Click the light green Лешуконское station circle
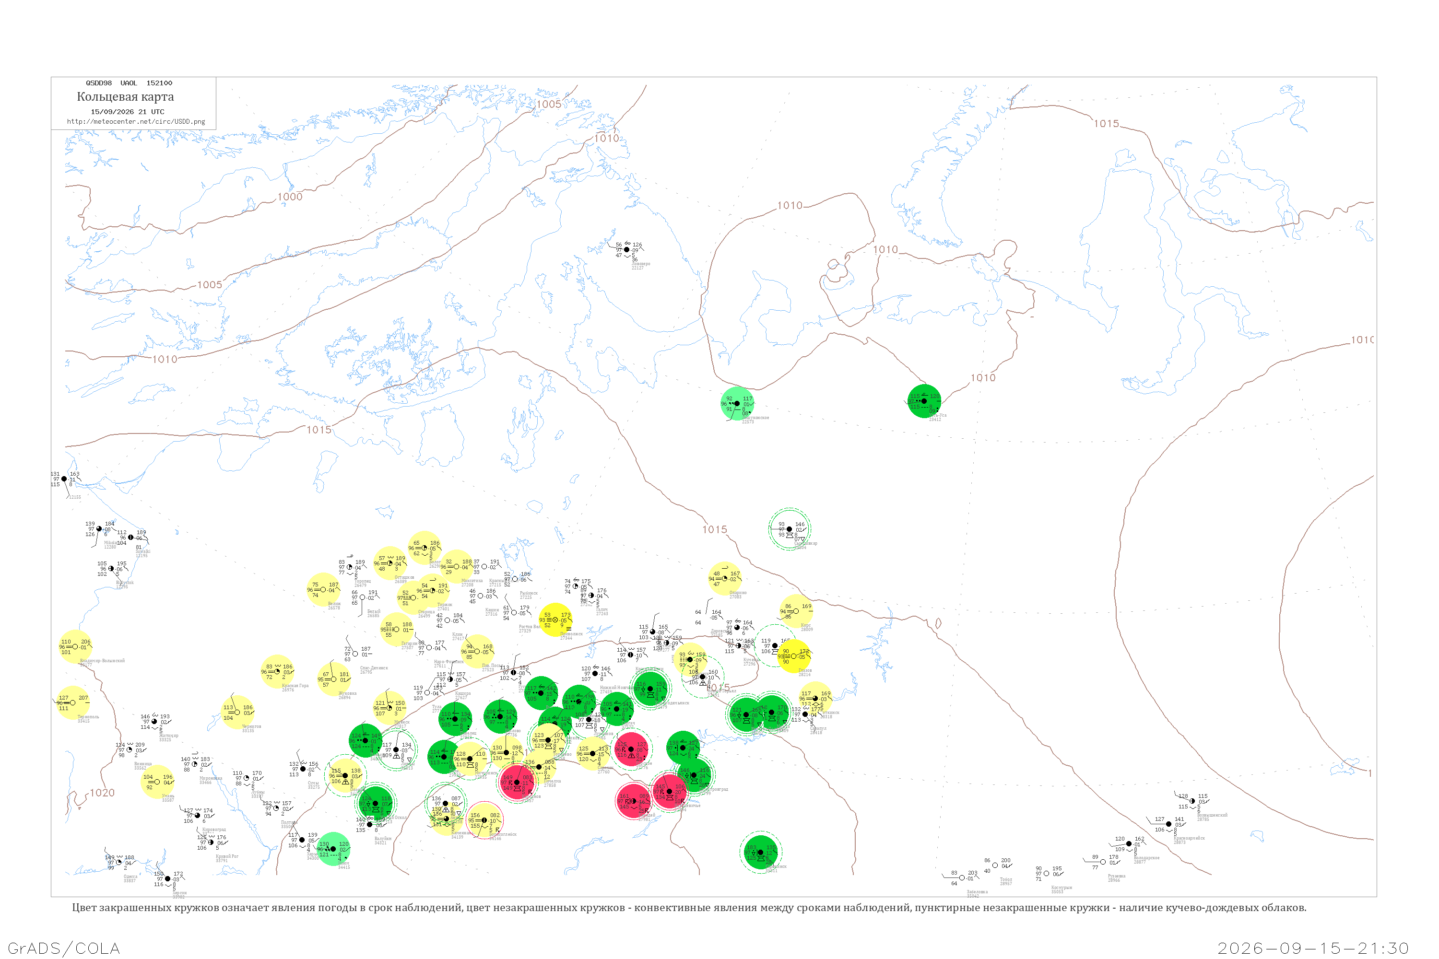The image size is (1439, 959). [x=737, y=404]
